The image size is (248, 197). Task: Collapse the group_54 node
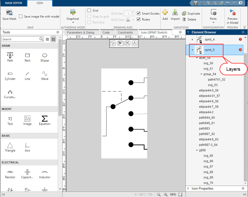tap(201, 74)
